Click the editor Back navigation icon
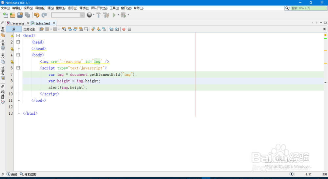The width and height of the screenshot is (328, 179). tap(47, 29)
